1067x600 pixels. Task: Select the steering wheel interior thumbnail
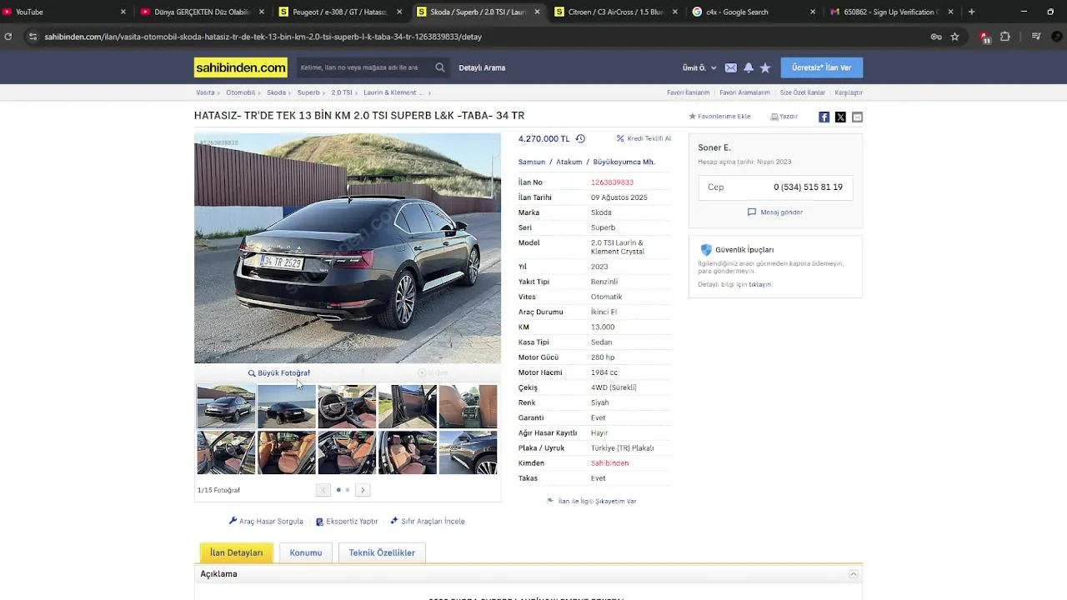pos(347,407)
